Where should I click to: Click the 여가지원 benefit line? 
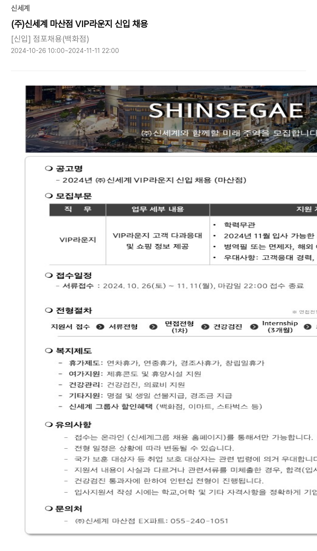130,374
